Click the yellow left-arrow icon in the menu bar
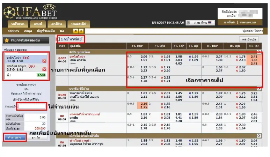This screenshot has width=270, height=157. pyautogui.click(x=75, y=31)
